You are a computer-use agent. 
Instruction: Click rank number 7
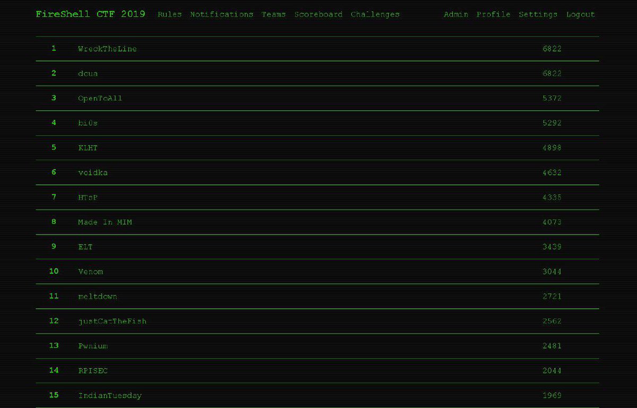click(x=54, y=197)
